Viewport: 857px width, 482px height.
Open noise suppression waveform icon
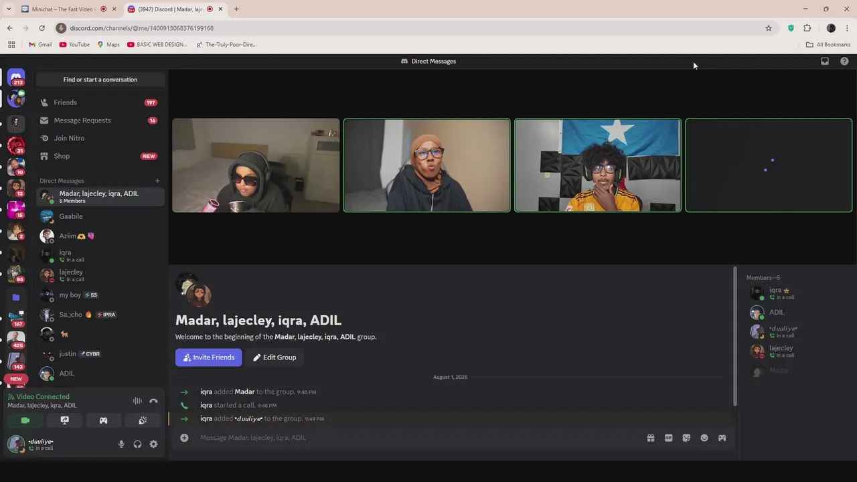point(137,401)
